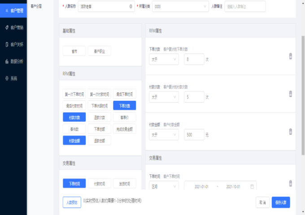The image size is (305, 215).
Task: Click the 人群备注 input field
Action: [245, 7]
